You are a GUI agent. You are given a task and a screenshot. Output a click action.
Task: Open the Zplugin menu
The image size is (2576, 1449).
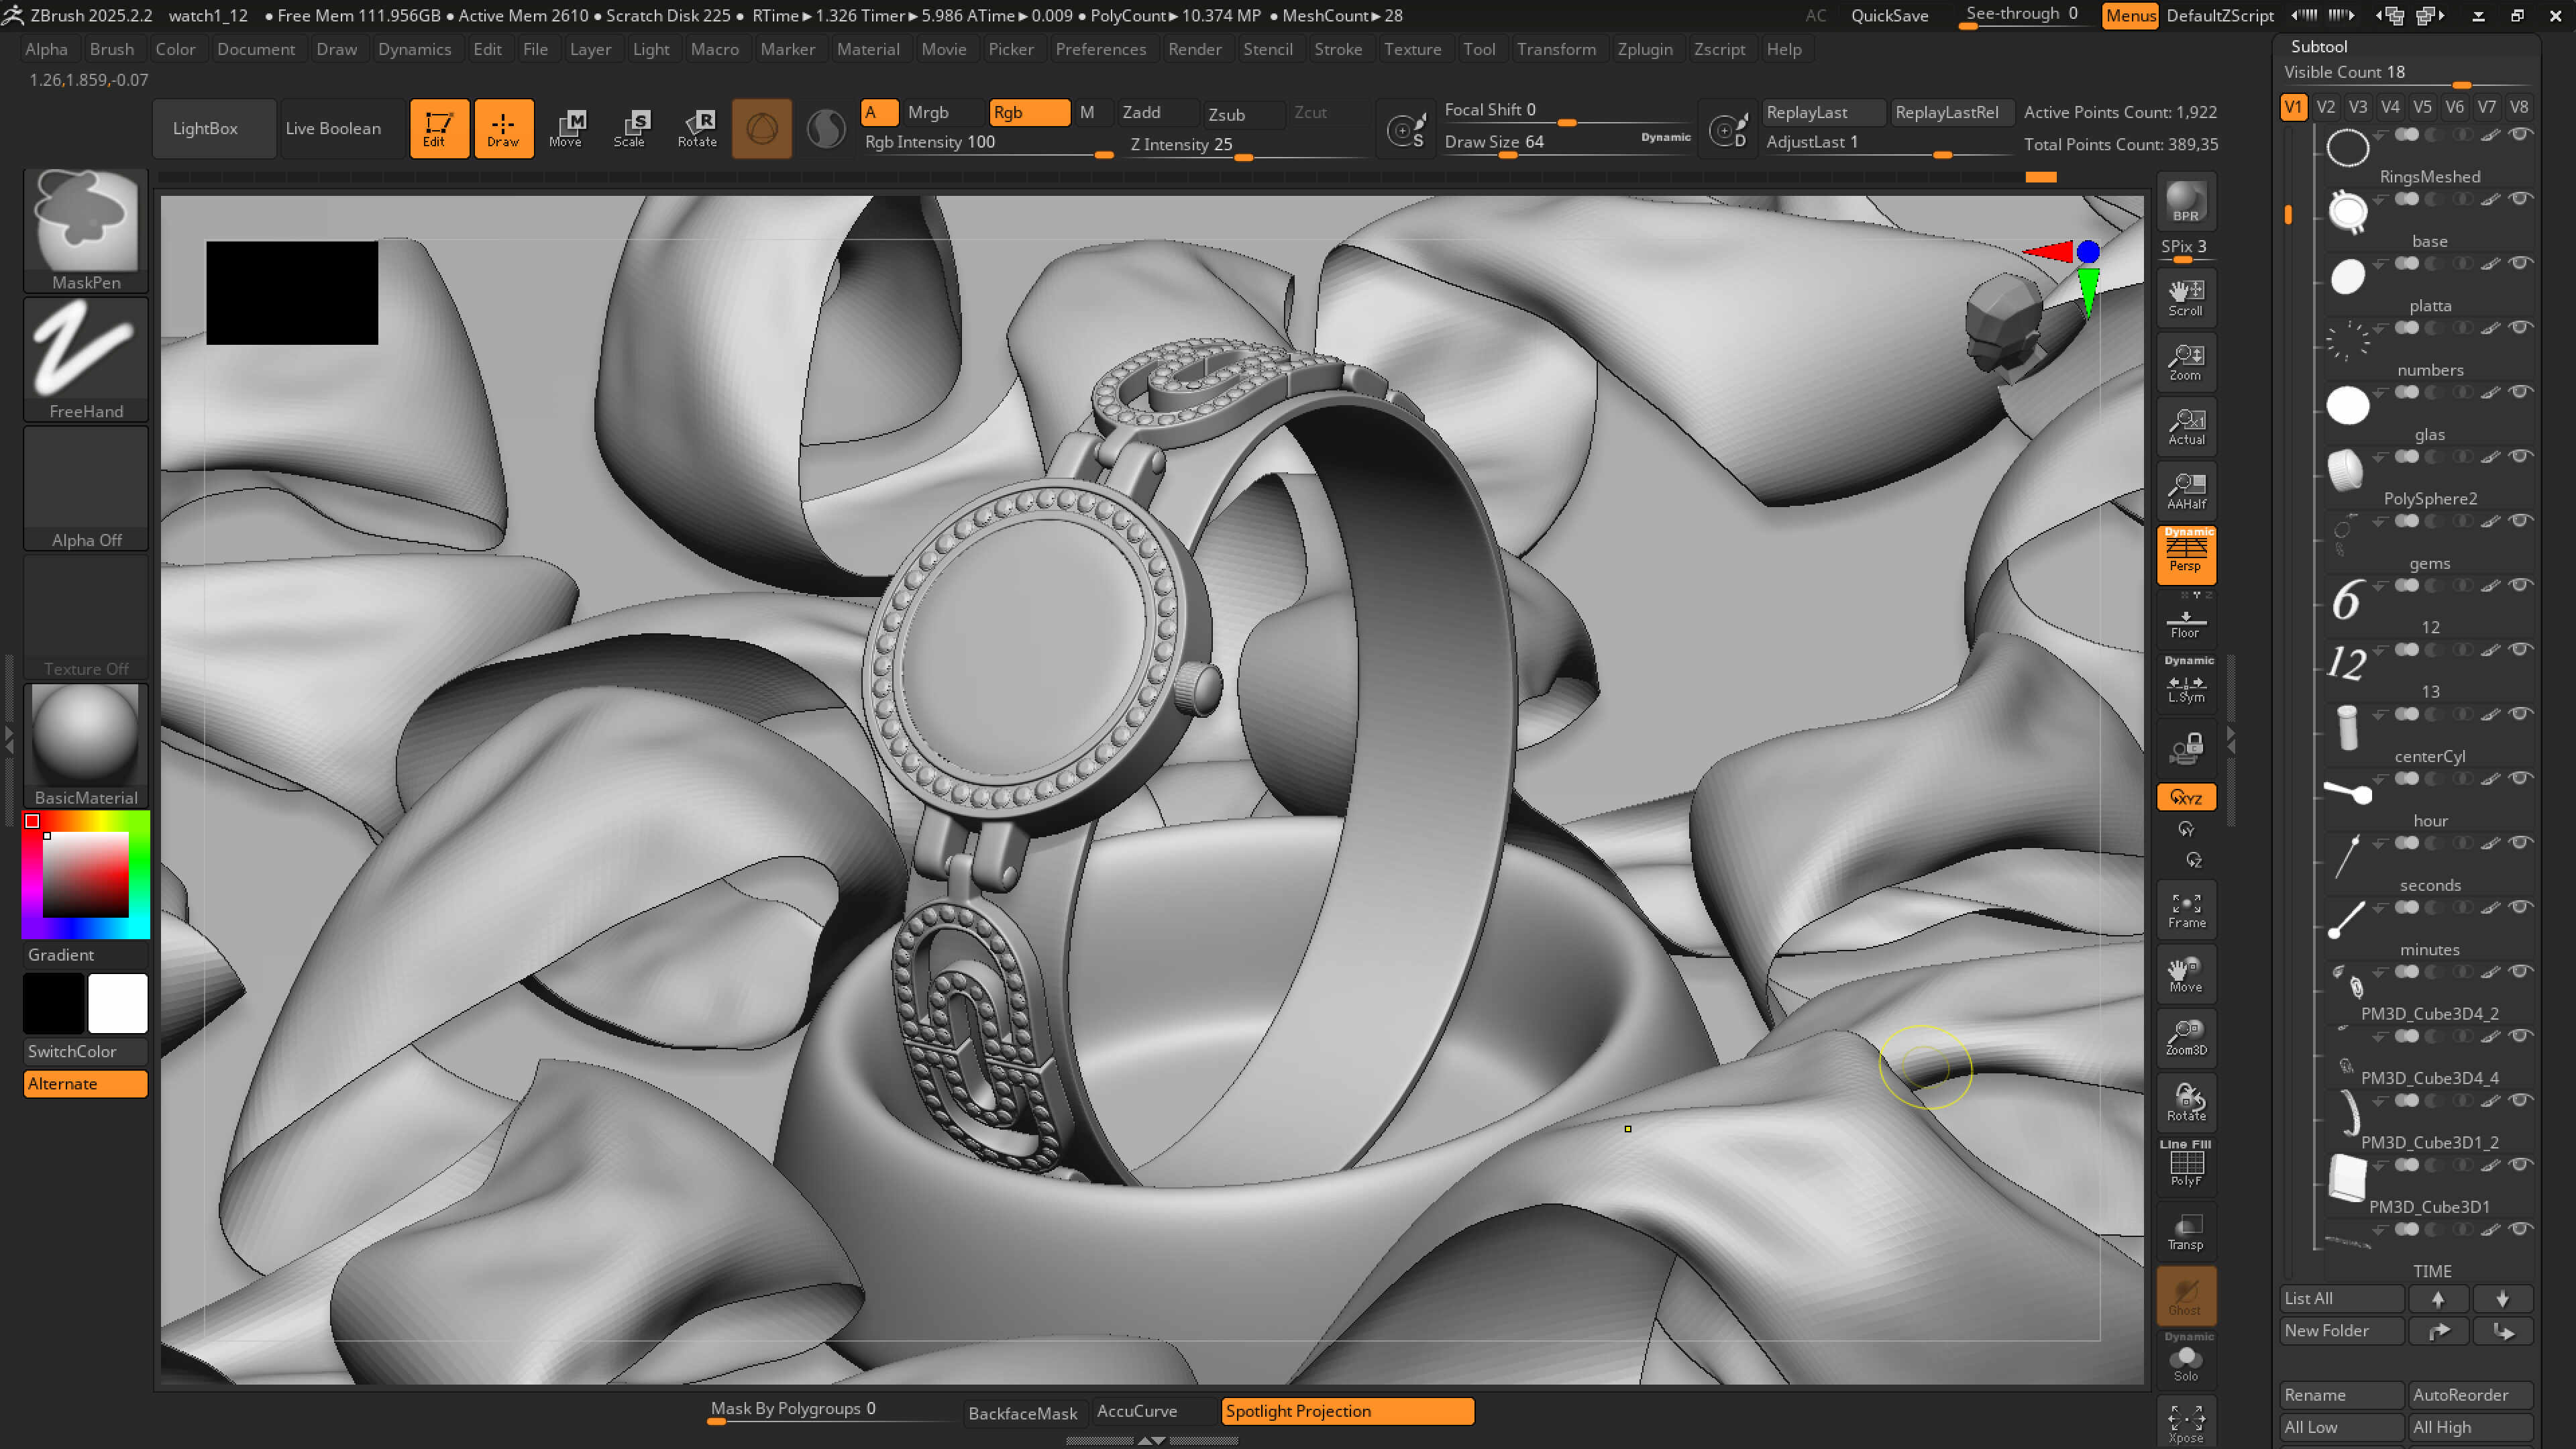[1644, 49]
